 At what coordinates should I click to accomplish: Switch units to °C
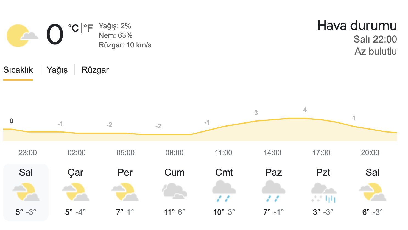pos(73,28)
